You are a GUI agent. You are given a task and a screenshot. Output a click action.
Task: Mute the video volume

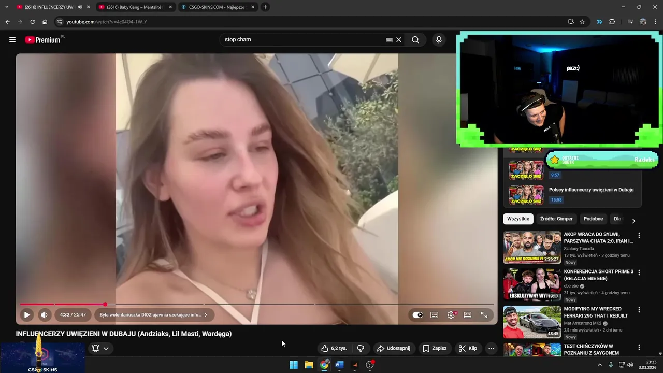point(44,314)
